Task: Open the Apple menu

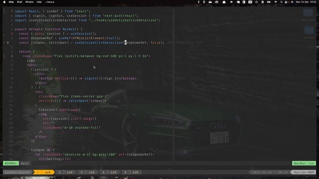Action: (x=4, y=2)
